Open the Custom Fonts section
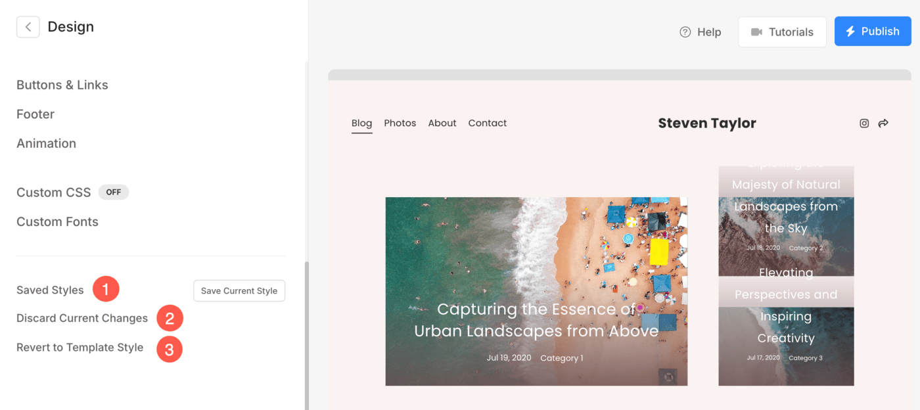Screen dimensions: 920x410 (x=57, y=221)
